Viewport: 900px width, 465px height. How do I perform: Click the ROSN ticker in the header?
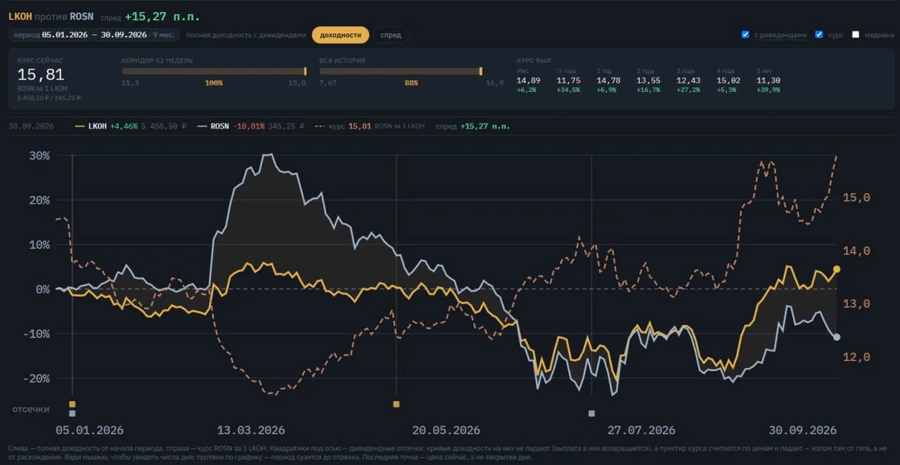(82, 15)
